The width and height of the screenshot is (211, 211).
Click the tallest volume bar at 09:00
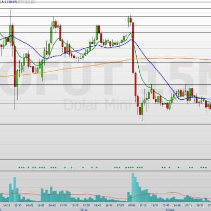coord(133,188)
